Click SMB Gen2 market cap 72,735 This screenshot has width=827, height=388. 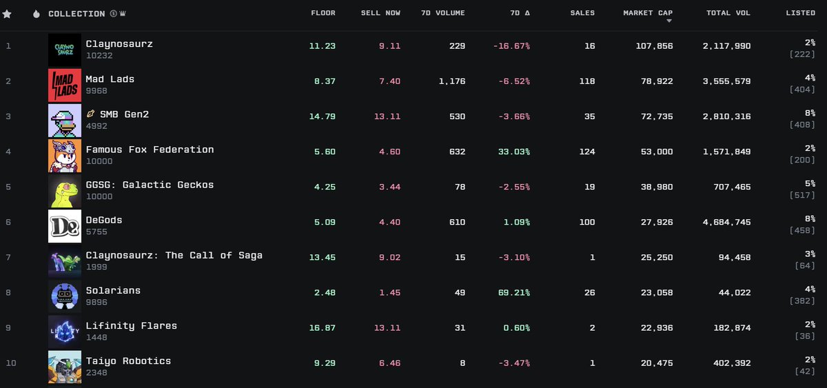pos(657,116)
